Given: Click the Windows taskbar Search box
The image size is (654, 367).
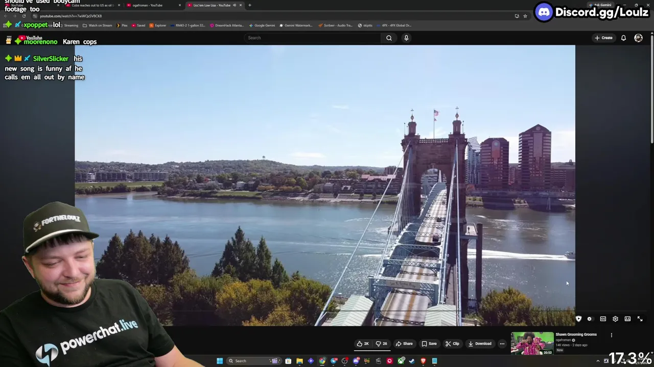Looking at the screenshot, I should [253, 361].
